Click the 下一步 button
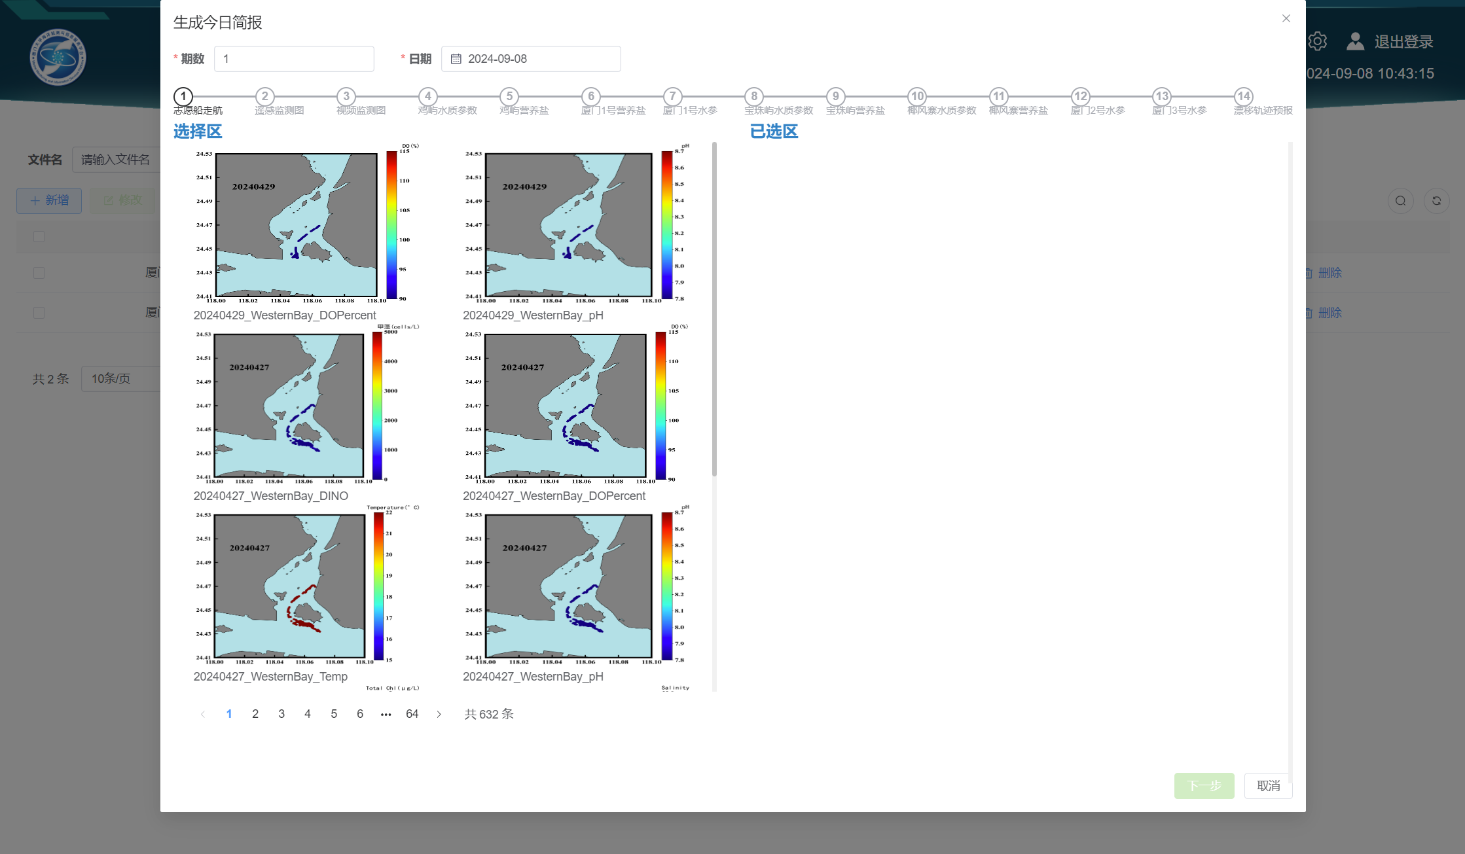Image resolution: width=1465 pixels, height=854 pixels. tap(1204, 786)
